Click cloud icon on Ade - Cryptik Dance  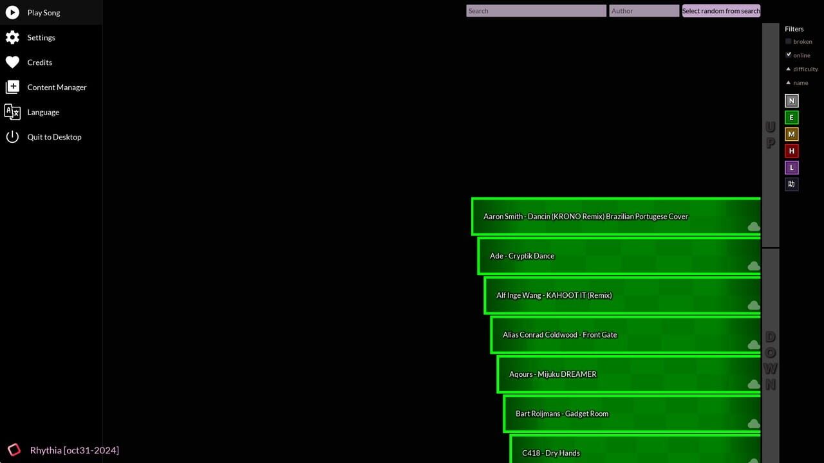pyautogui.click(x=753, y=266)
